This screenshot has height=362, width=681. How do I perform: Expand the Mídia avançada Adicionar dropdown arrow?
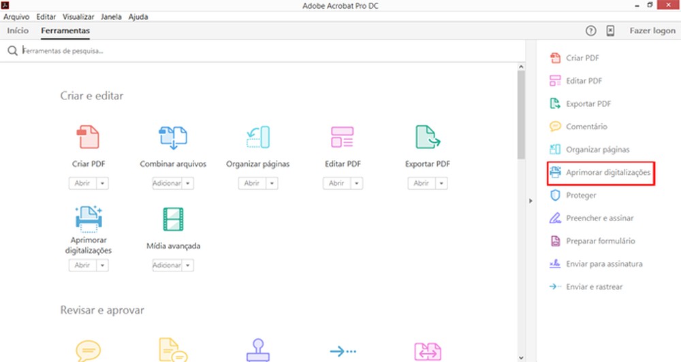click(188, 265)
